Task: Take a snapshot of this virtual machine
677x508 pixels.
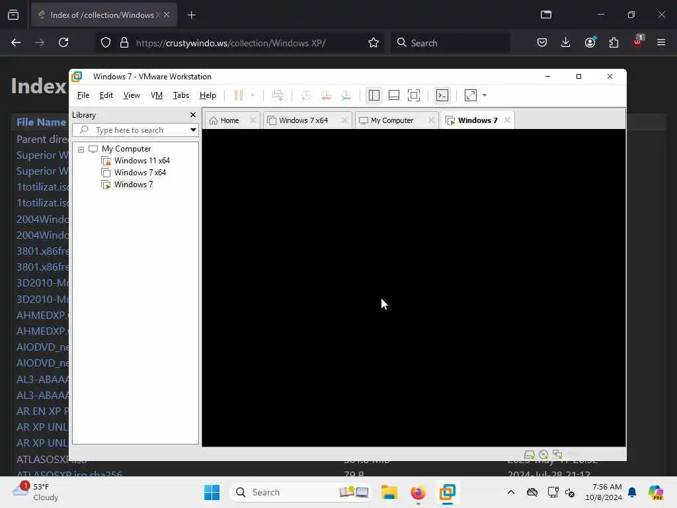Action: click(306, 95)
